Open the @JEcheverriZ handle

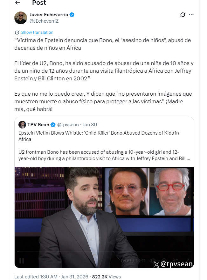[44, 21]
